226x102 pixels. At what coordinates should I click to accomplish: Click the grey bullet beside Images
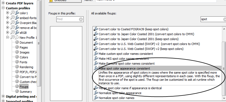tap(17, 52)
